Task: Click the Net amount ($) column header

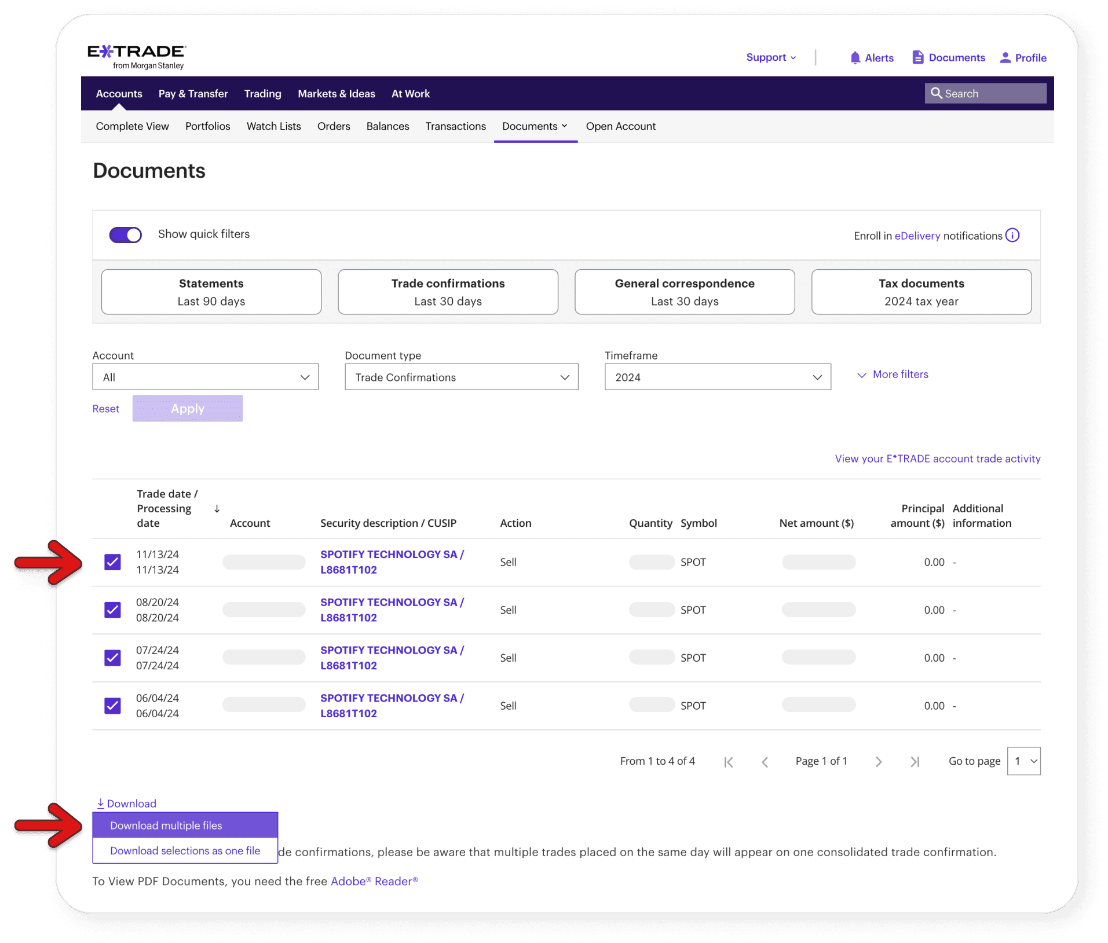Action: (x=817, y=523)
